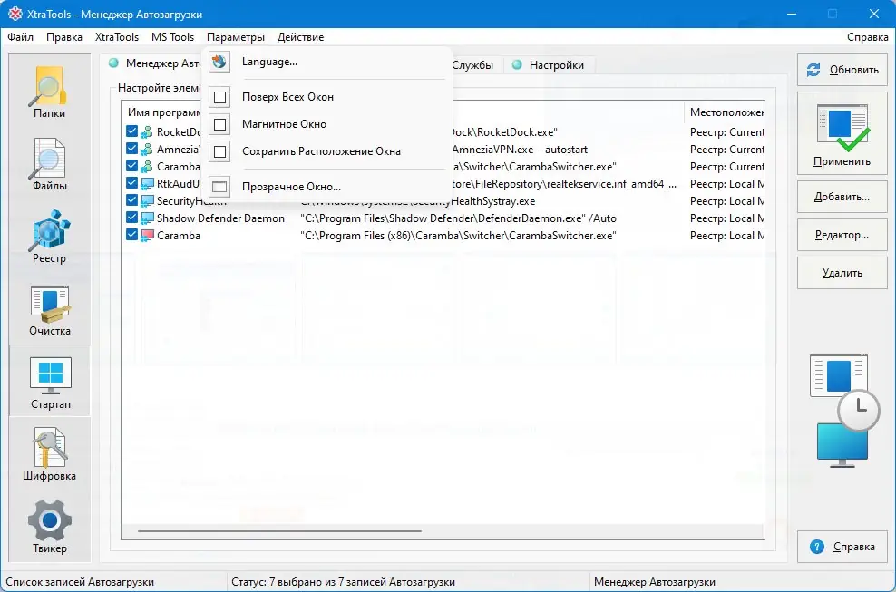Switch to the Службы tab
Screen dimensions: 896x592
(472, 65)
